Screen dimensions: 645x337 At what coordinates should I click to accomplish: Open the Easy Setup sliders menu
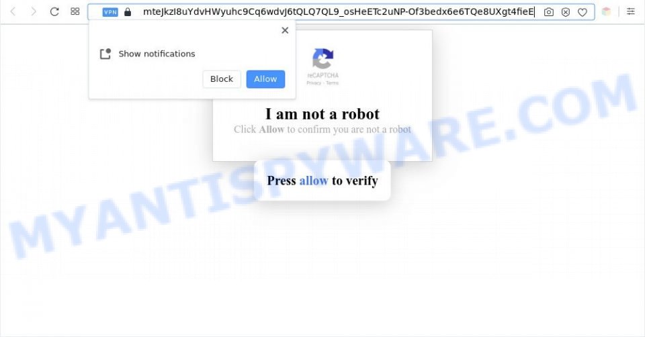click(x=631, y=11)
